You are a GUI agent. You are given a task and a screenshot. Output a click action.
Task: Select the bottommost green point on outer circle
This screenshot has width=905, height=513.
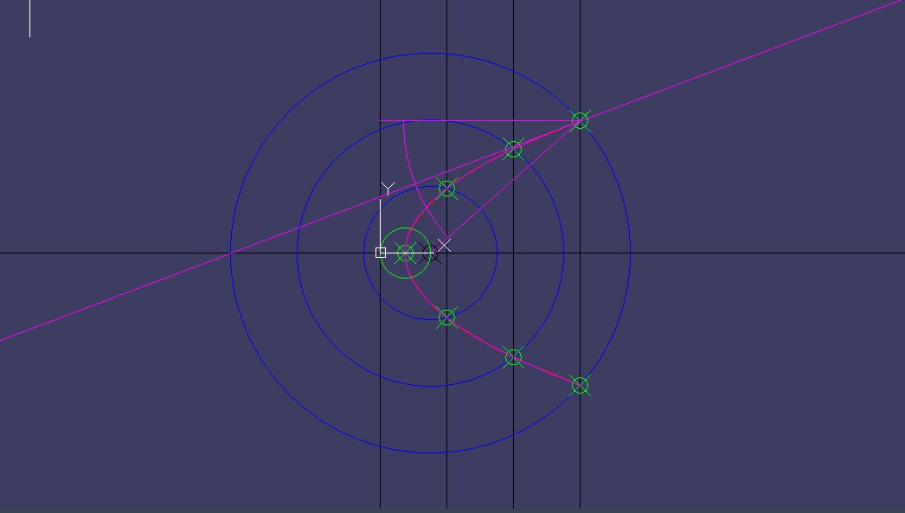coord(581,385)
